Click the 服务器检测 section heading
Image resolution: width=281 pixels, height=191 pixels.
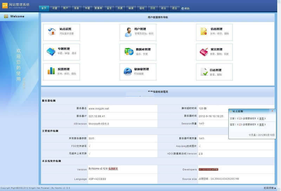[x=49, y=101]
